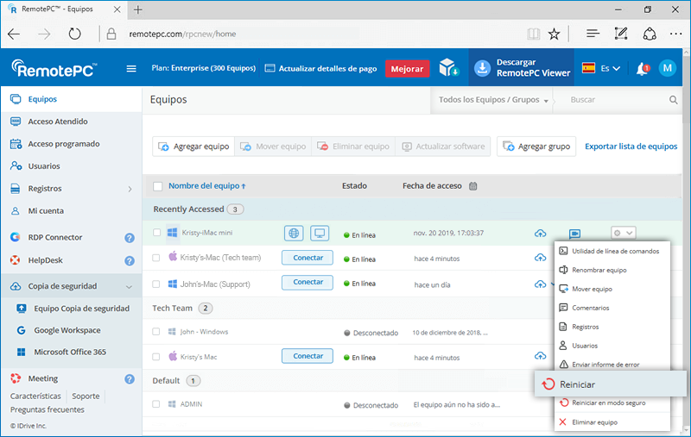Click the globe web access icon for Kristy-iMac mini
The height and width of the screenshot is (437, 691).
tap(295, 233)
